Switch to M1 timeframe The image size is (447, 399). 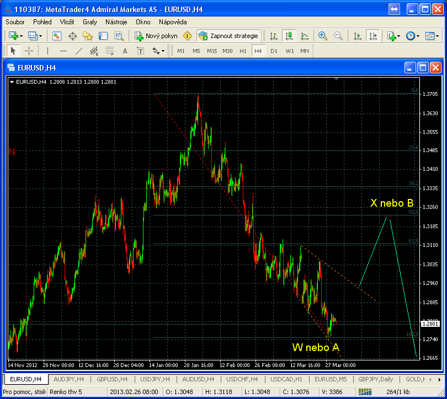click(x=181, y=51)
